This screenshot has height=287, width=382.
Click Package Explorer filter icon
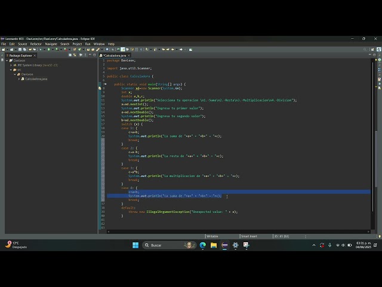click(81, 55)
